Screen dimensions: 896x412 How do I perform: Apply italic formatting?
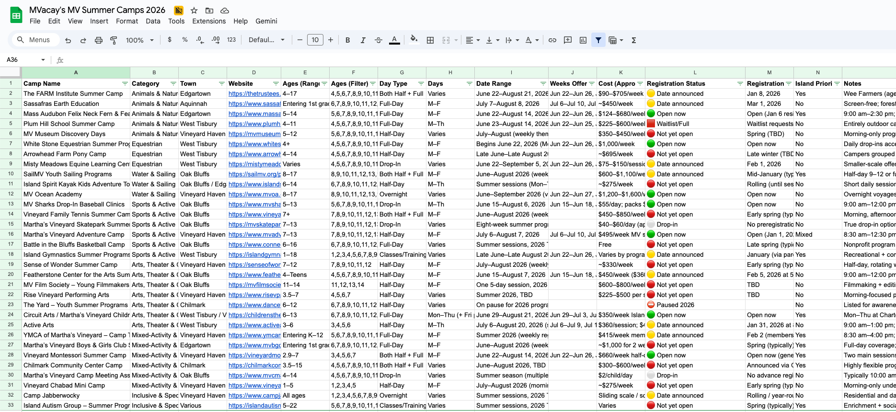[x=363, y=40]
